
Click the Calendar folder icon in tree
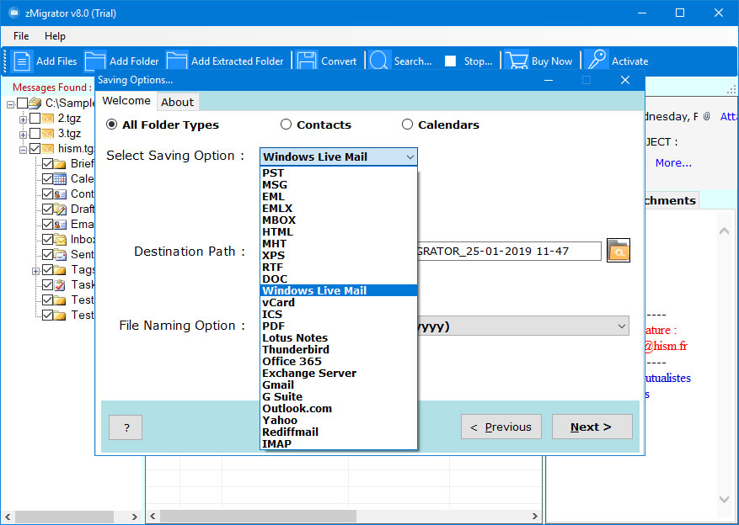[x=60, y=178]
